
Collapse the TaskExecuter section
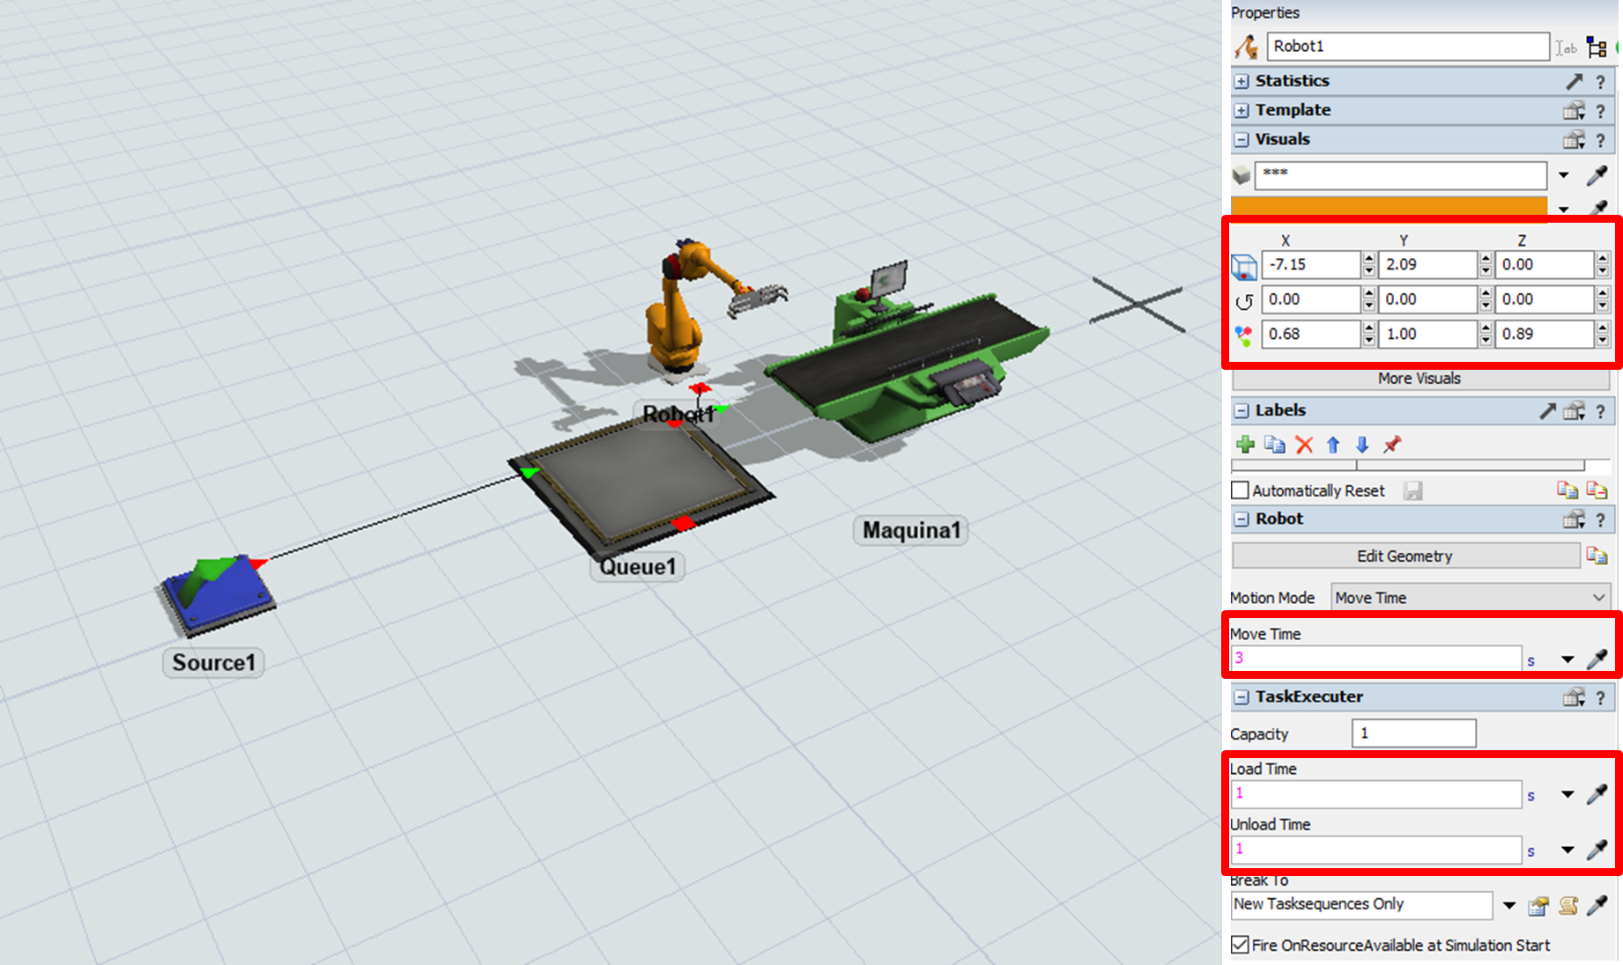1241,697
